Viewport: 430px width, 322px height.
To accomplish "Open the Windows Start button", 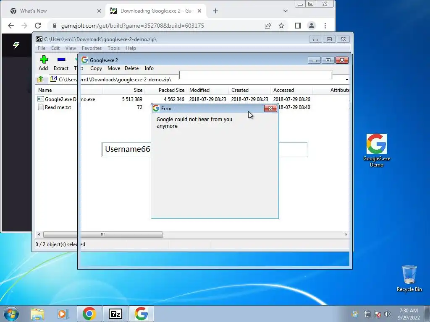I will pyautogui.click(x=11, y=314).
